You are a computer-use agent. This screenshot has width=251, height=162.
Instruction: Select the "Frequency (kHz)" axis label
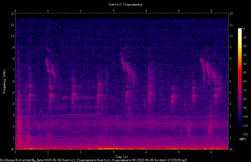tap(4, 82)
